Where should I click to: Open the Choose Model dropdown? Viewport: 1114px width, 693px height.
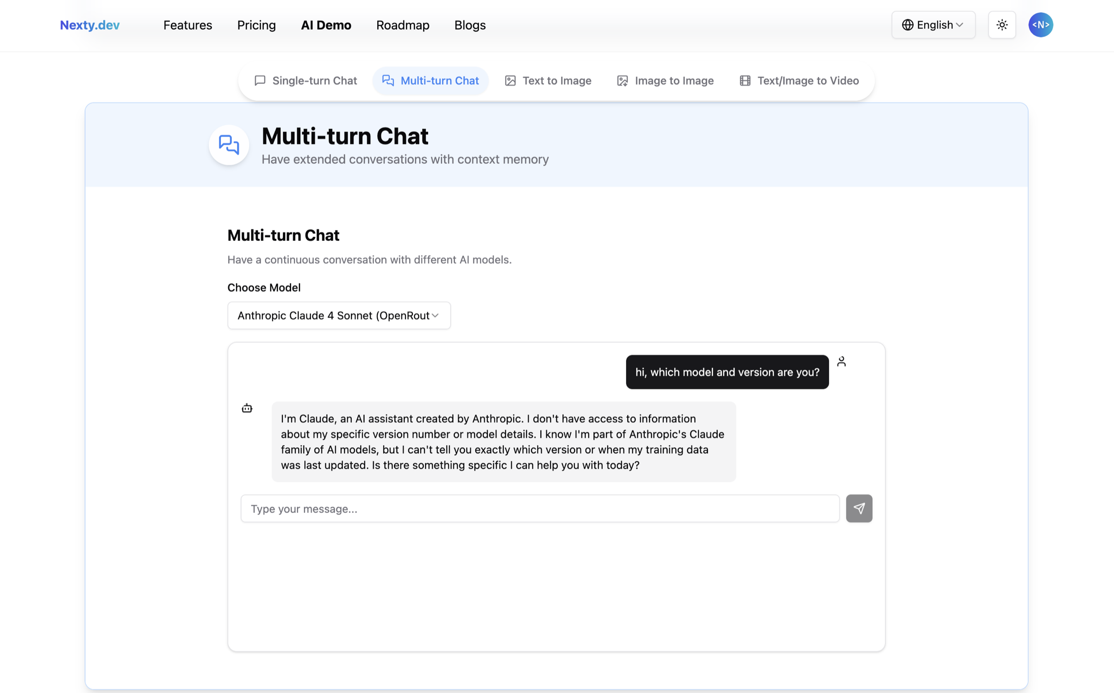tap(339, 315)
